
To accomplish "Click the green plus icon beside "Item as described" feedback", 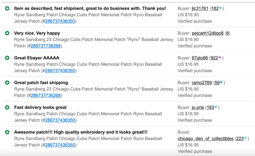I will click(7, 8).
